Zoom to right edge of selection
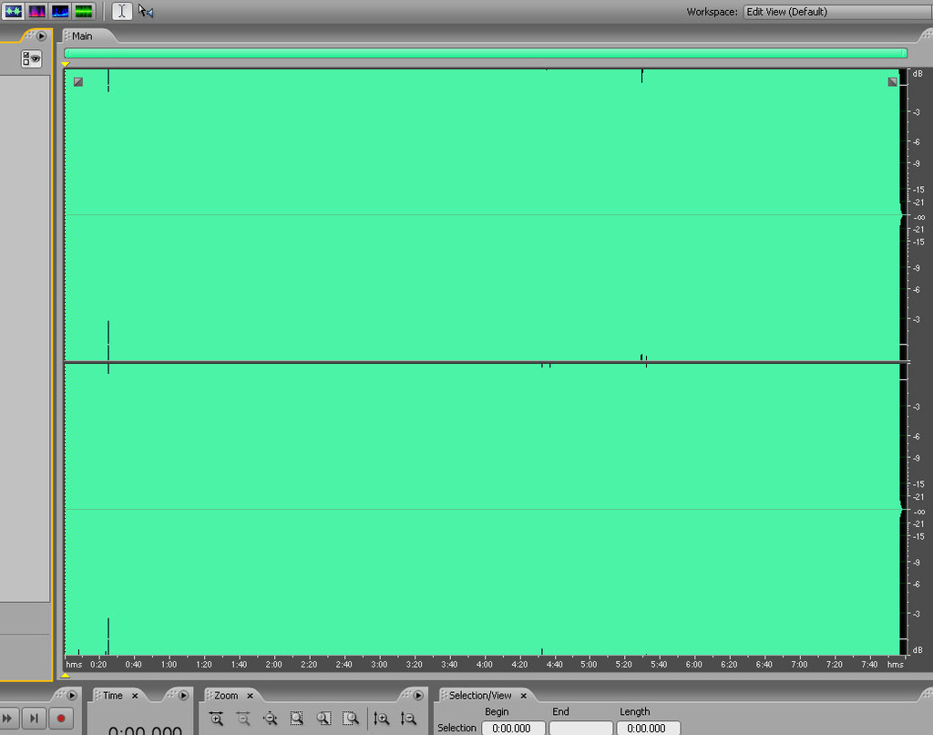Image resolution: width=933 pixels, height=735 pixels. click(x=351, y=719)
